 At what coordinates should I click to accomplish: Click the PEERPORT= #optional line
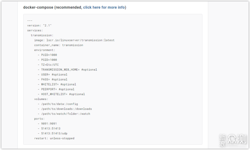point(58,89)
